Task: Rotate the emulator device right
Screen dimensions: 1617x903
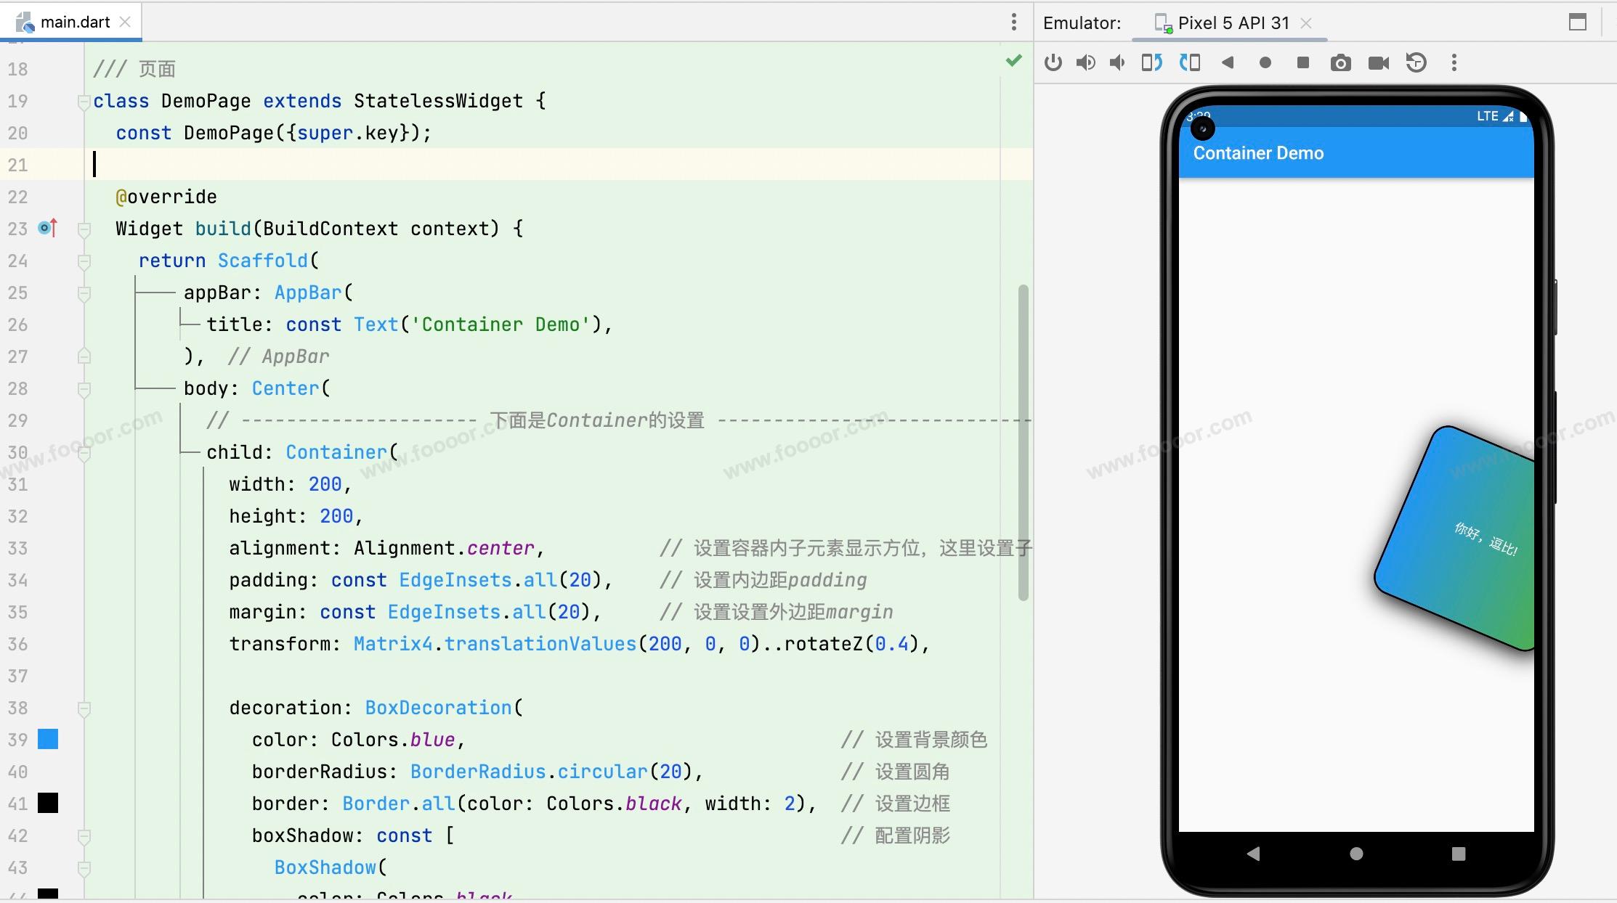Action: (1189, 63)
